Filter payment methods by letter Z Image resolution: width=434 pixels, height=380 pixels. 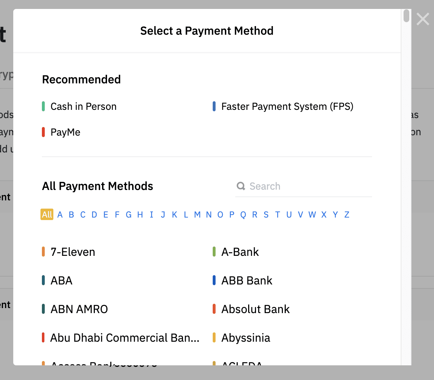click(x=347, y=214)
